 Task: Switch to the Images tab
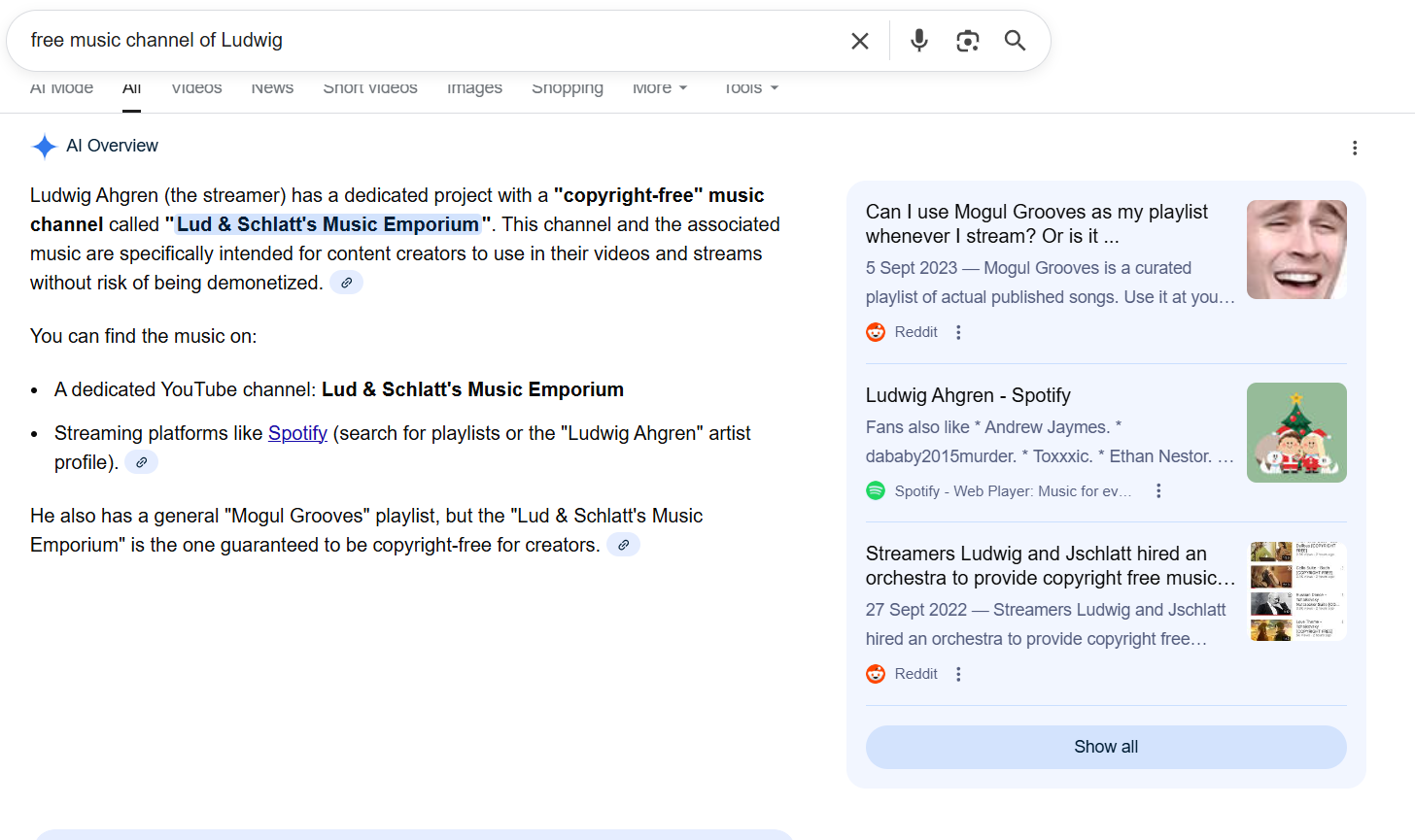pos(474,88)
